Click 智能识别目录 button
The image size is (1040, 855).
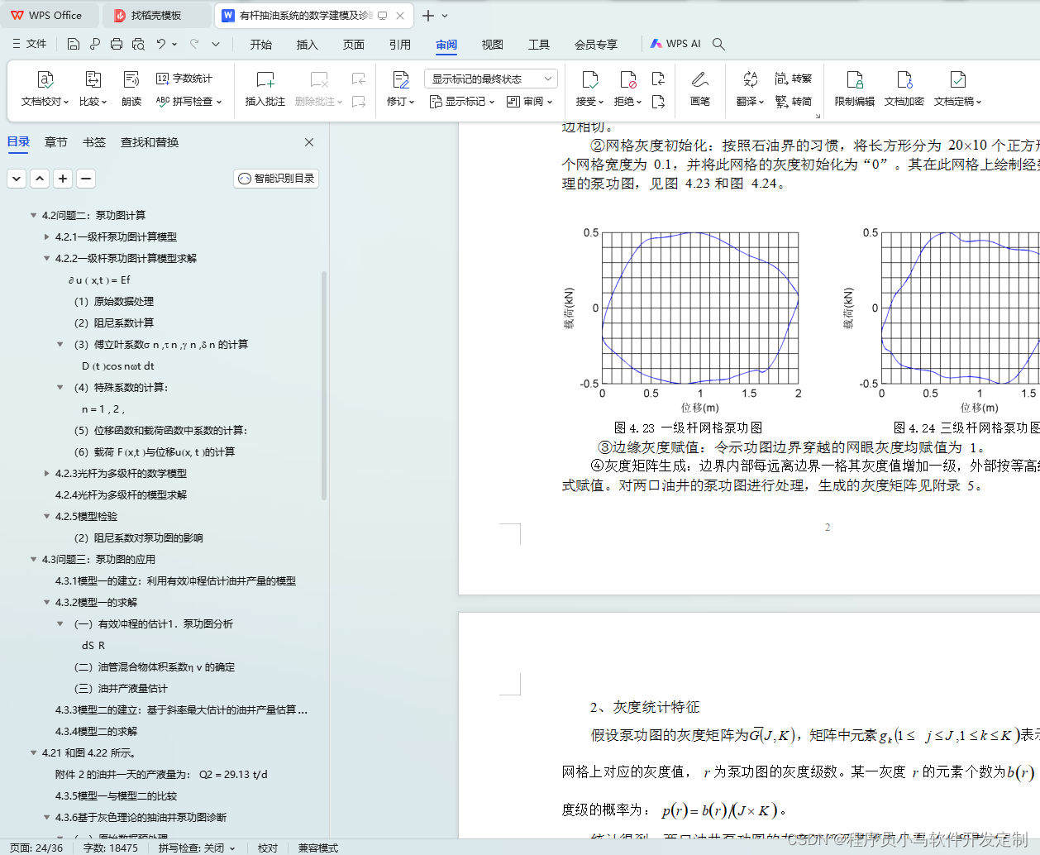coord(276,178)
